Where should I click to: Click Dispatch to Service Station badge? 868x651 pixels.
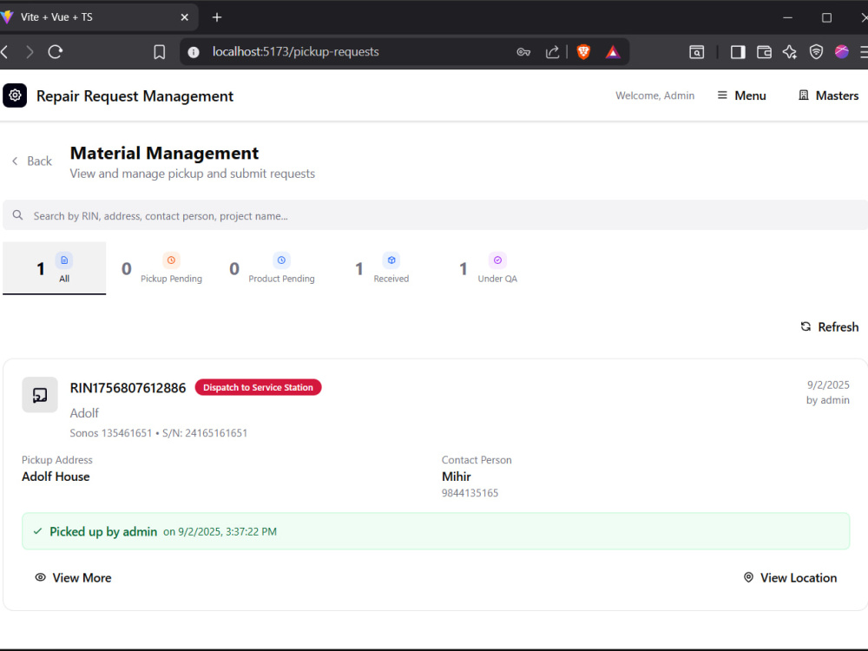pyautogui.click(x=258, y=387)
